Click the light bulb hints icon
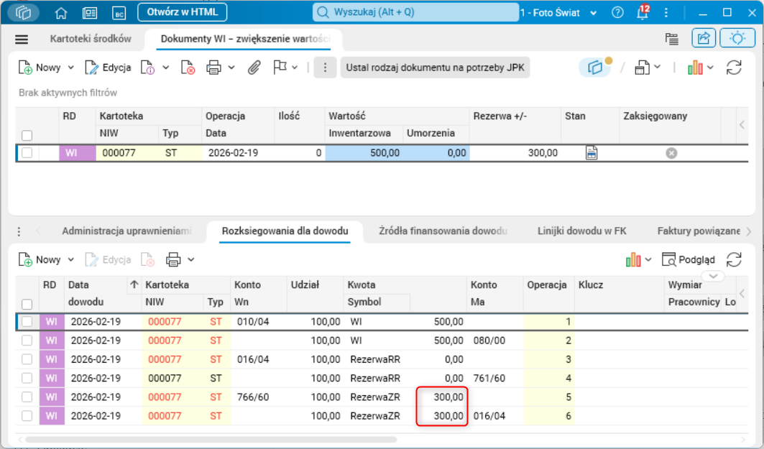 click(x=737, y=39)
